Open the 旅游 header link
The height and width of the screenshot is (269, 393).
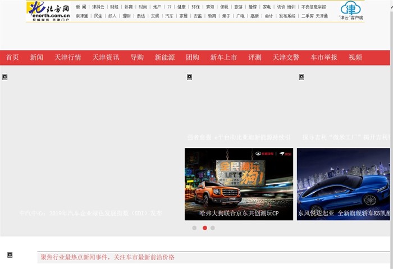tap(239, 7)
